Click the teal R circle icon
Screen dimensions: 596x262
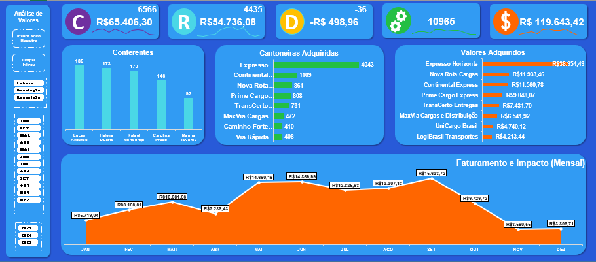(184, 22)
